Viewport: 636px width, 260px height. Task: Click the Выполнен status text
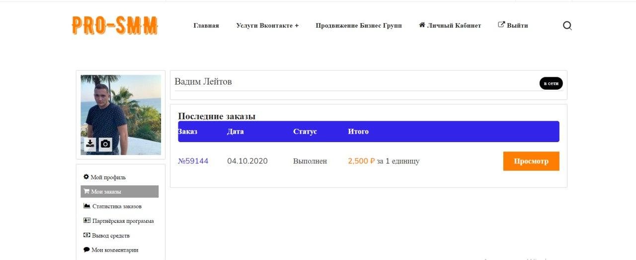click(310, 161)
